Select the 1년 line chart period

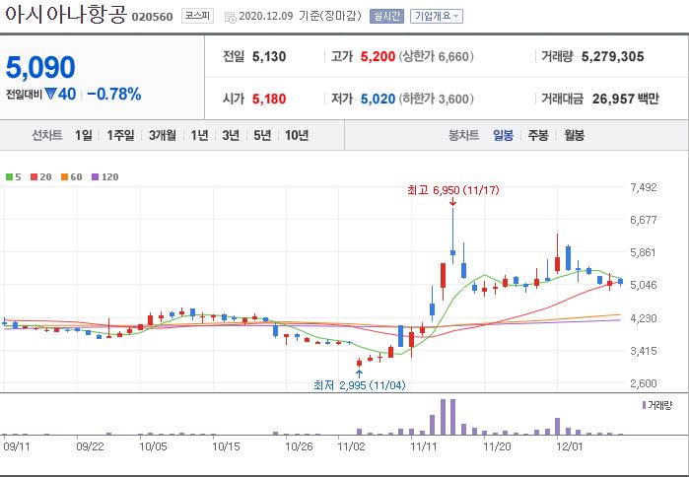(x=199, y=135)
